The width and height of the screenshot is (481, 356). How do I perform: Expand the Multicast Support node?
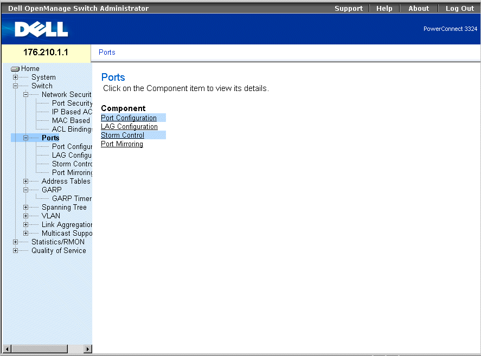[26, 234]
